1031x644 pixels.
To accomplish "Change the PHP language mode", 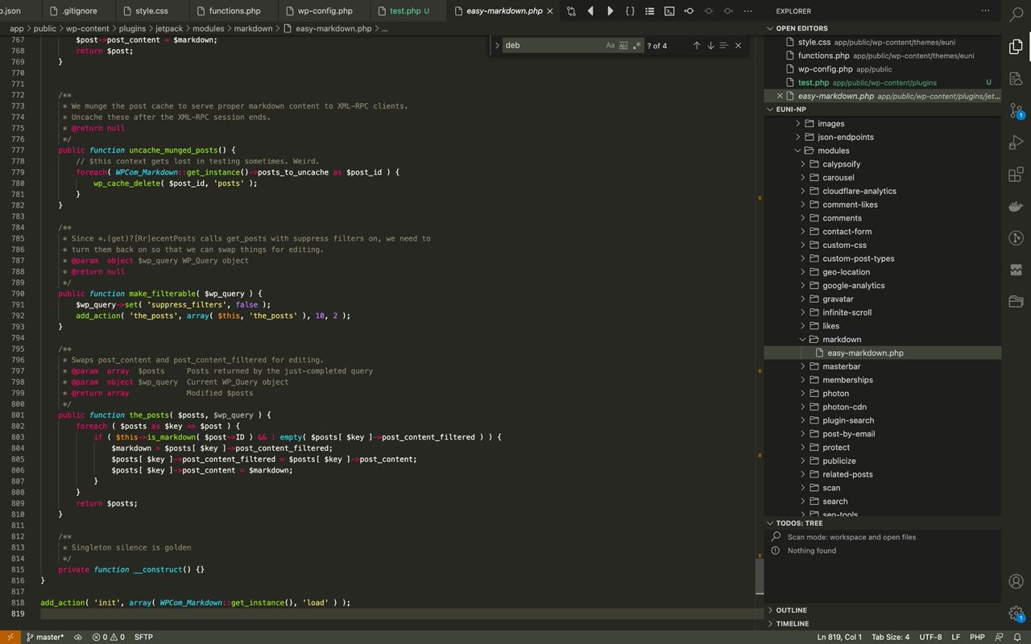I will pos(977,637).
